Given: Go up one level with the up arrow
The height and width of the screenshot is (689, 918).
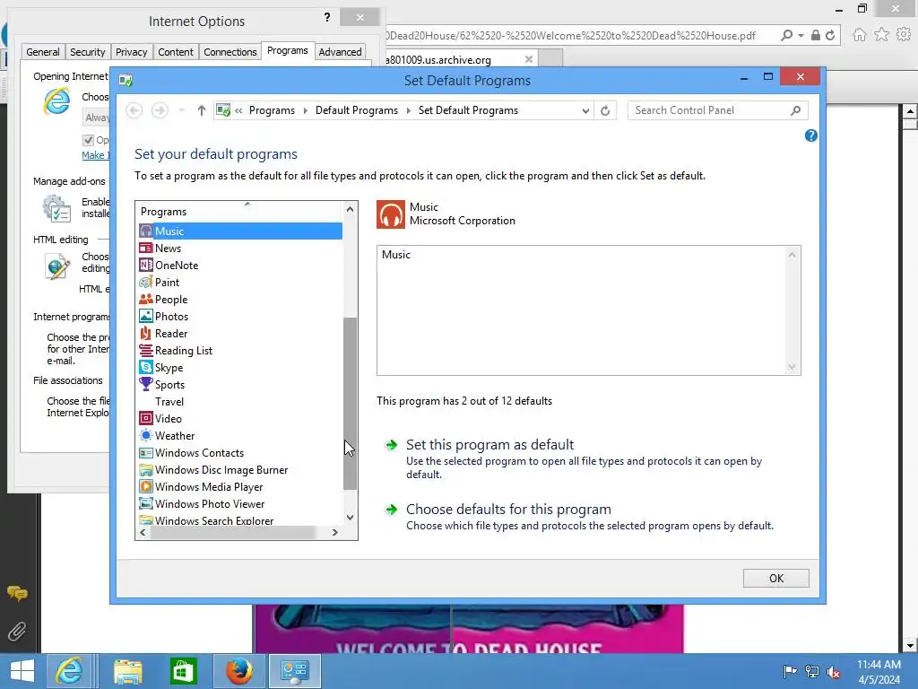Looking at the screenshot, I should (x=202, y=110).
